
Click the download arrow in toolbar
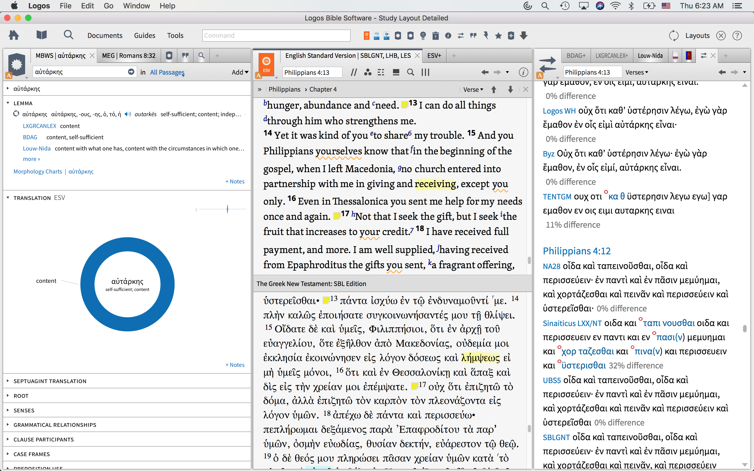[x=524, y=36]
